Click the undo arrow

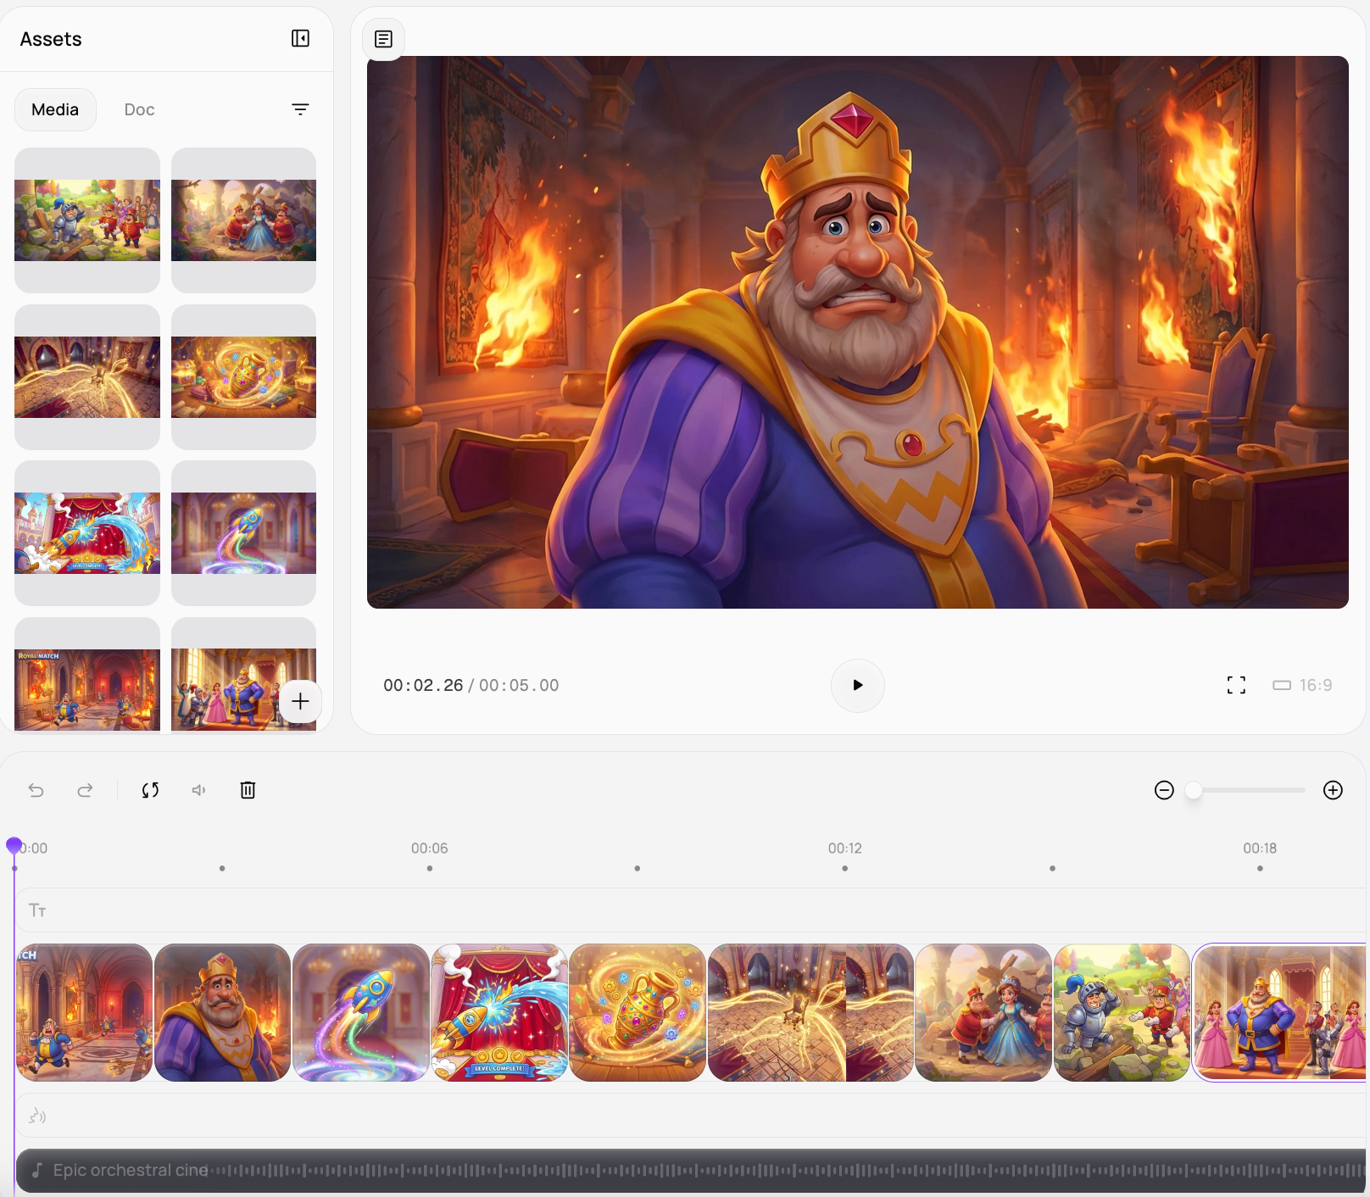[36, 790]
